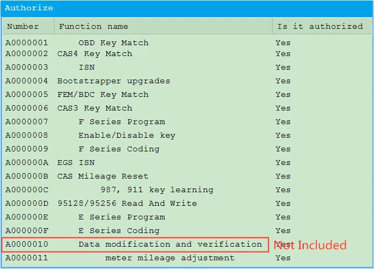
Task: Click the Yes value for OBD Key Match
Action: [283, 42]
